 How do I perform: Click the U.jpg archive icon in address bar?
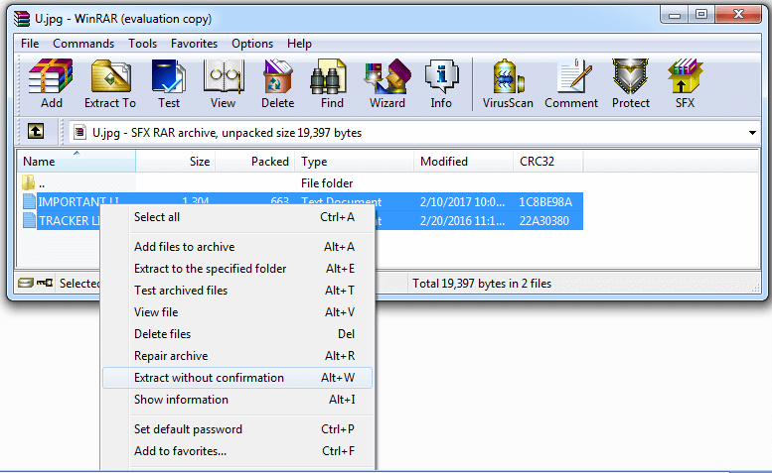(x=78, y=133)
